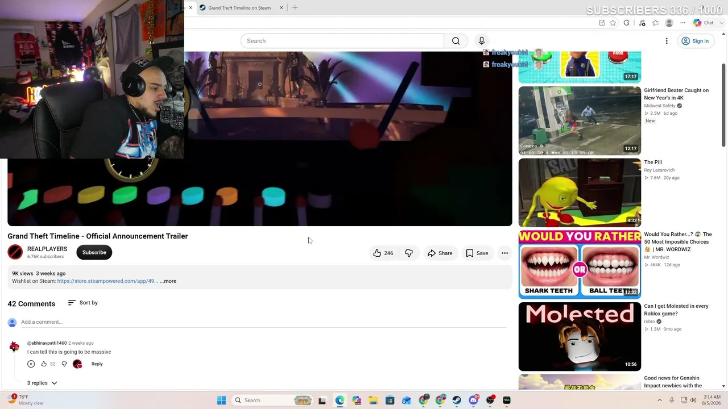Image resolution: width=728 pixels, height=409 pixels.
Task: Subscribe to REALPLAYERS channel
Action: [94, 252]
